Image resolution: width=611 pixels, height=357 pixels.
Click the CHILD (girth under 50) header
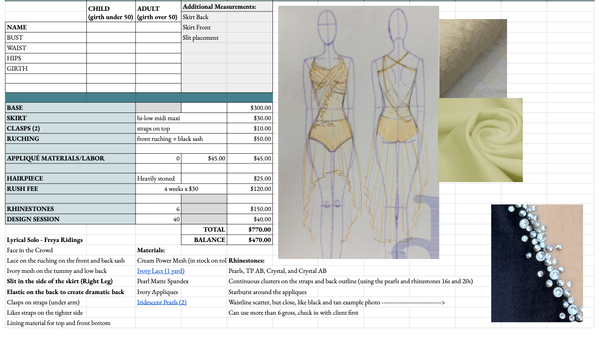tap(111, 13)
